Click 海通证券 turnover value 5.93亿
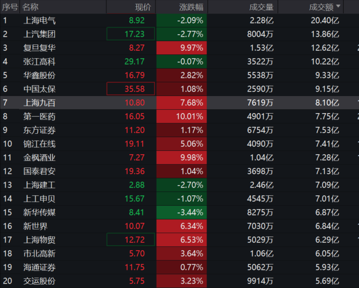Viewport: 359px width, 288px height. [x=327, y=267]
